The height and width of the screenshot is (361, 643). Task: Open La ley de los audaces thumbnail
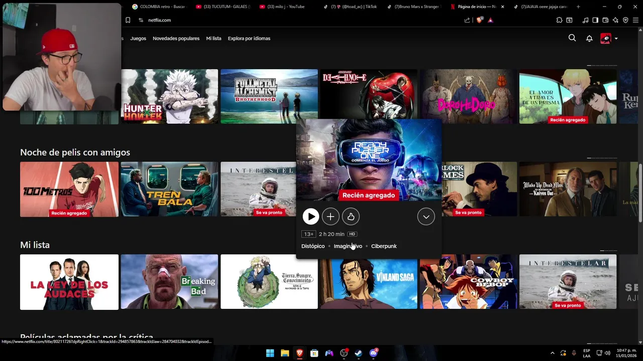tap(69, 282)
